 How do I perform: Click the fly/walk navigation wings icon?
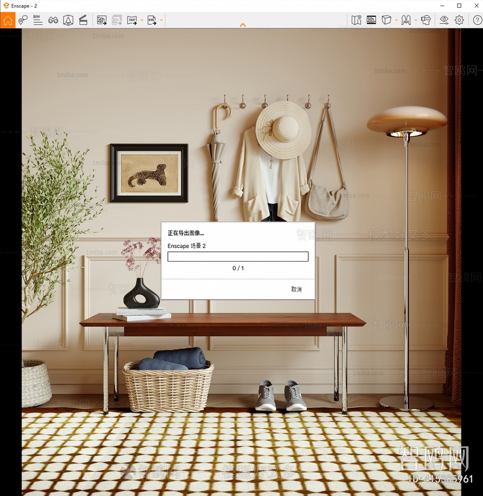pos(406,20)
